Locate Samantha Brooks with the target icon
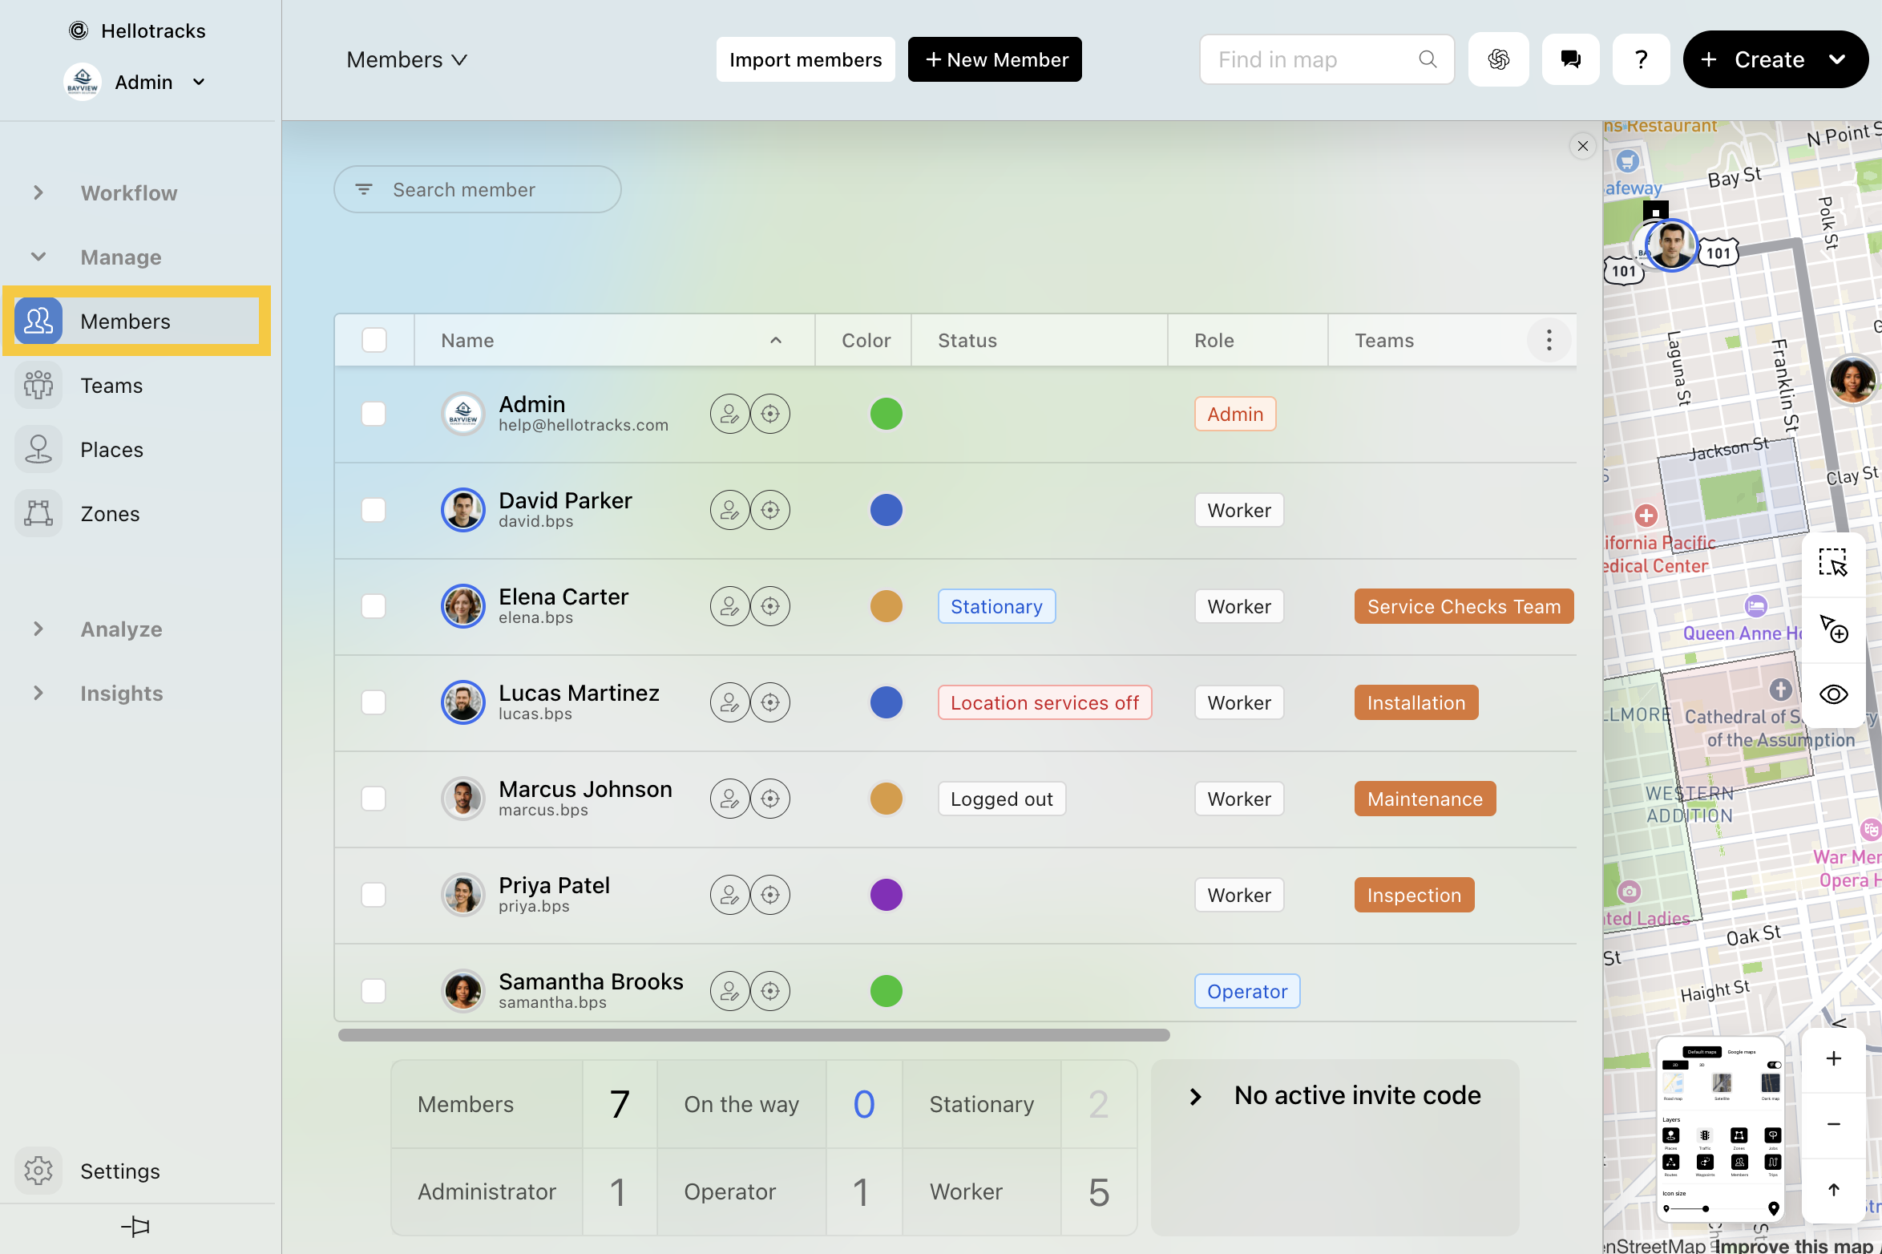This screenshot has width=1882, height=1254. click(770, 991)
